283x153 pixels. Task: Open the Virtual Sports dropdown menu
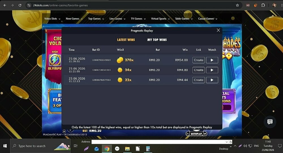(160, 19)
